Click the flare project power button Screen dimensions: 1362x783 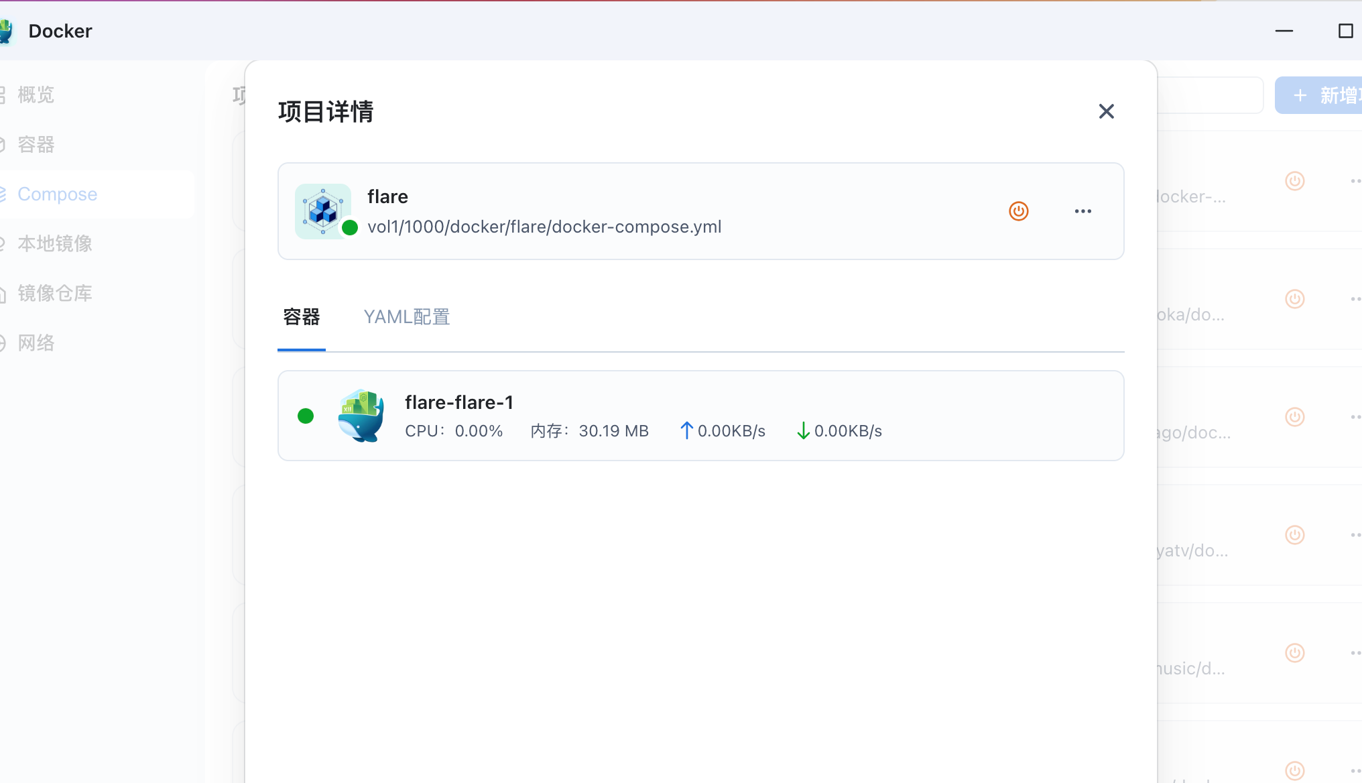1018,211
